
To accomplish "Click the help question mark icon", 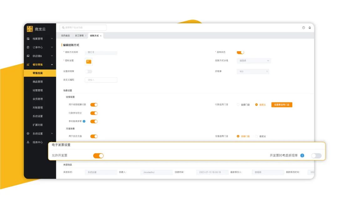I will [303, 28].
